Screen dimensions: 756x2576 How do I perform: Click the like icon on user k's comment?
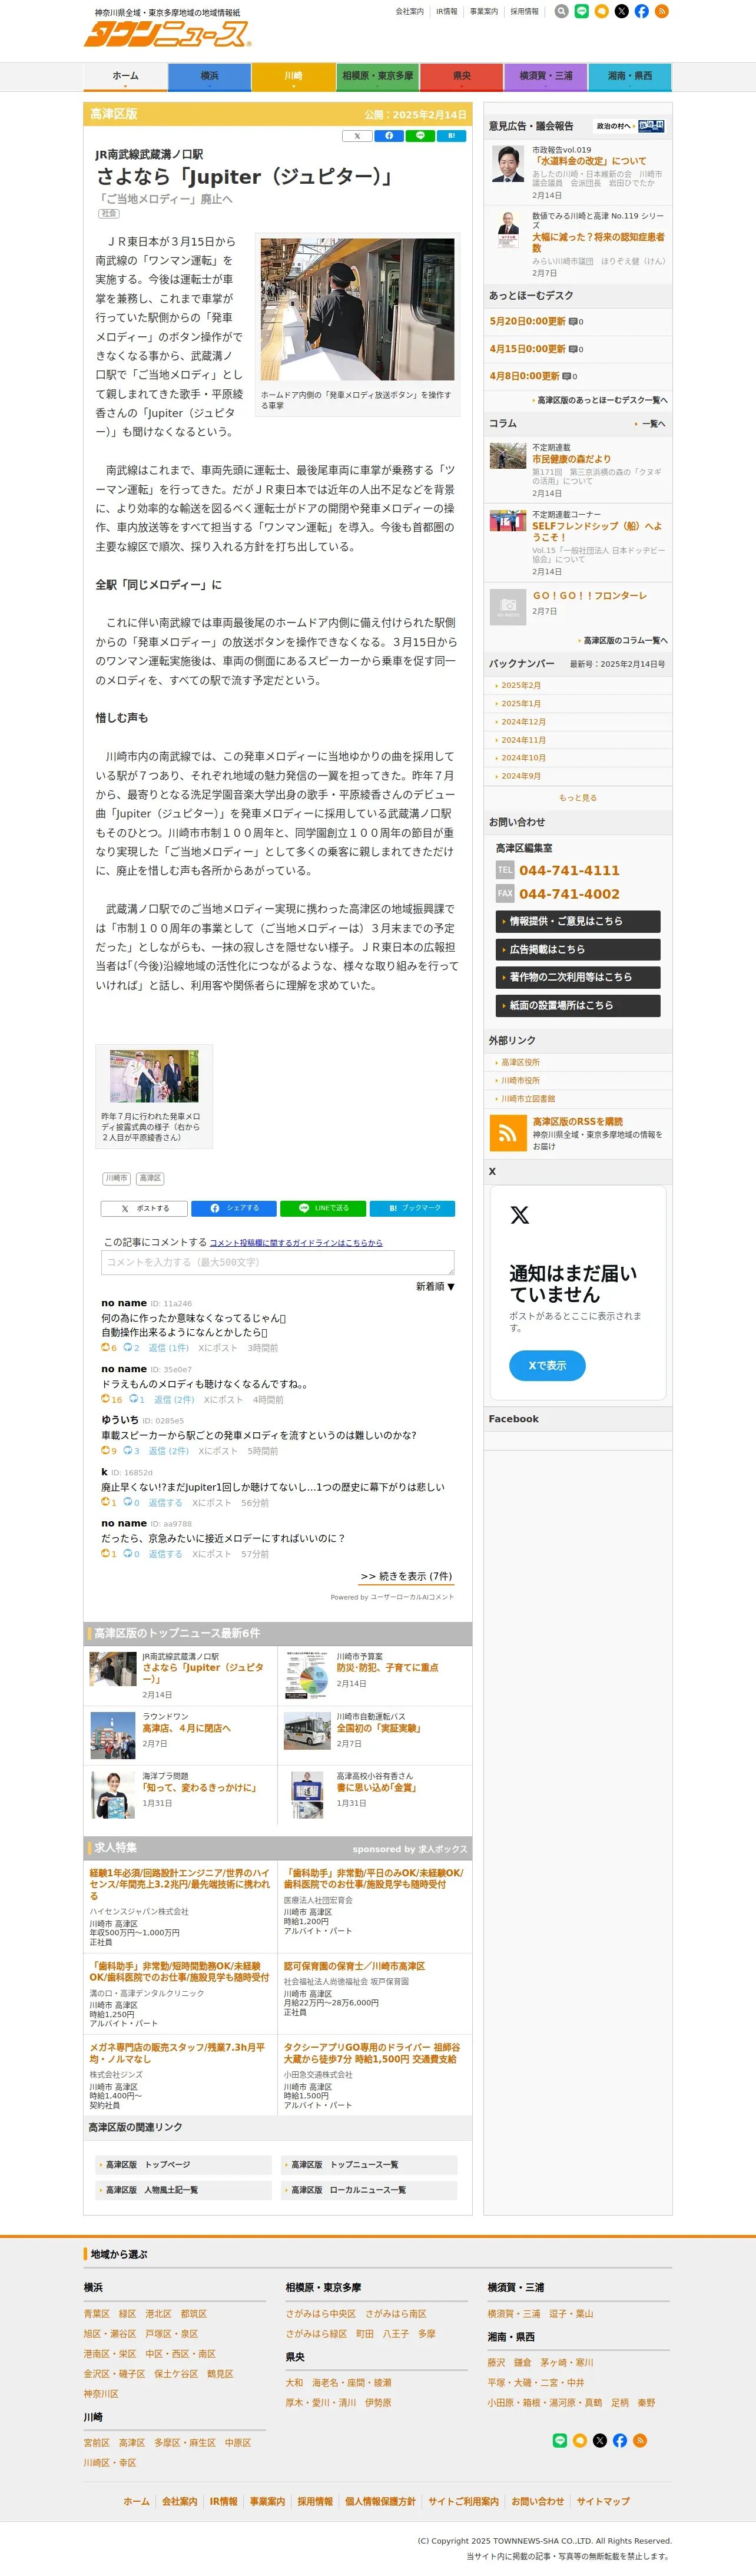tap(105, 1502)
